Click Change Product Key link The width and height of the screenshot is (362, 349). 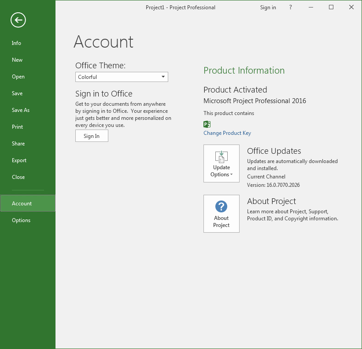[x=227, y=133]
